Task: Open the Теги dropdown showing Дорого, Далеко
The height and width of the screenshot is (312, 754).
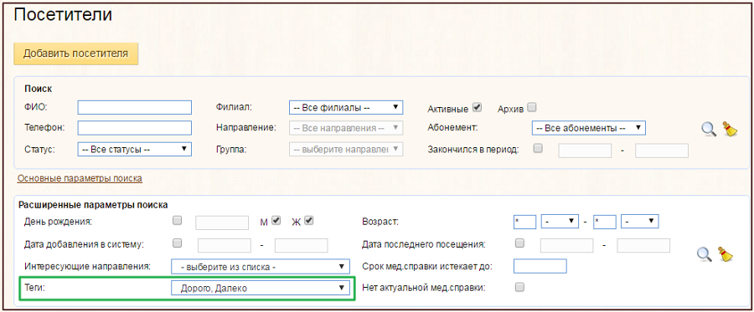Action: pos(261,288)
